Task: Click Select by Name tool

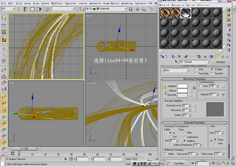Action: pos(26,9)
